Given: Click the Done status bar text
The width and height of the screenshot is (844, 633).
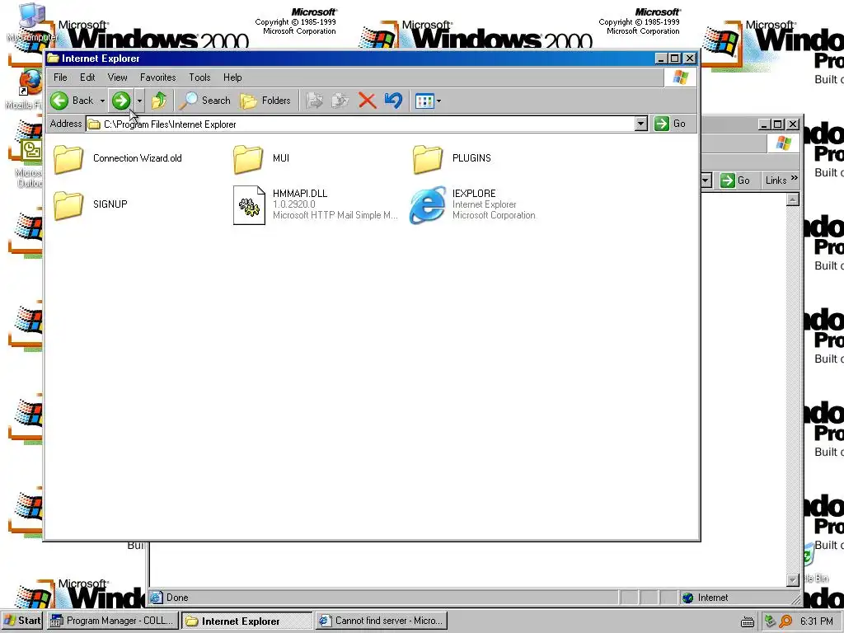Looking at the screenshot, I should tap(177, 598).
